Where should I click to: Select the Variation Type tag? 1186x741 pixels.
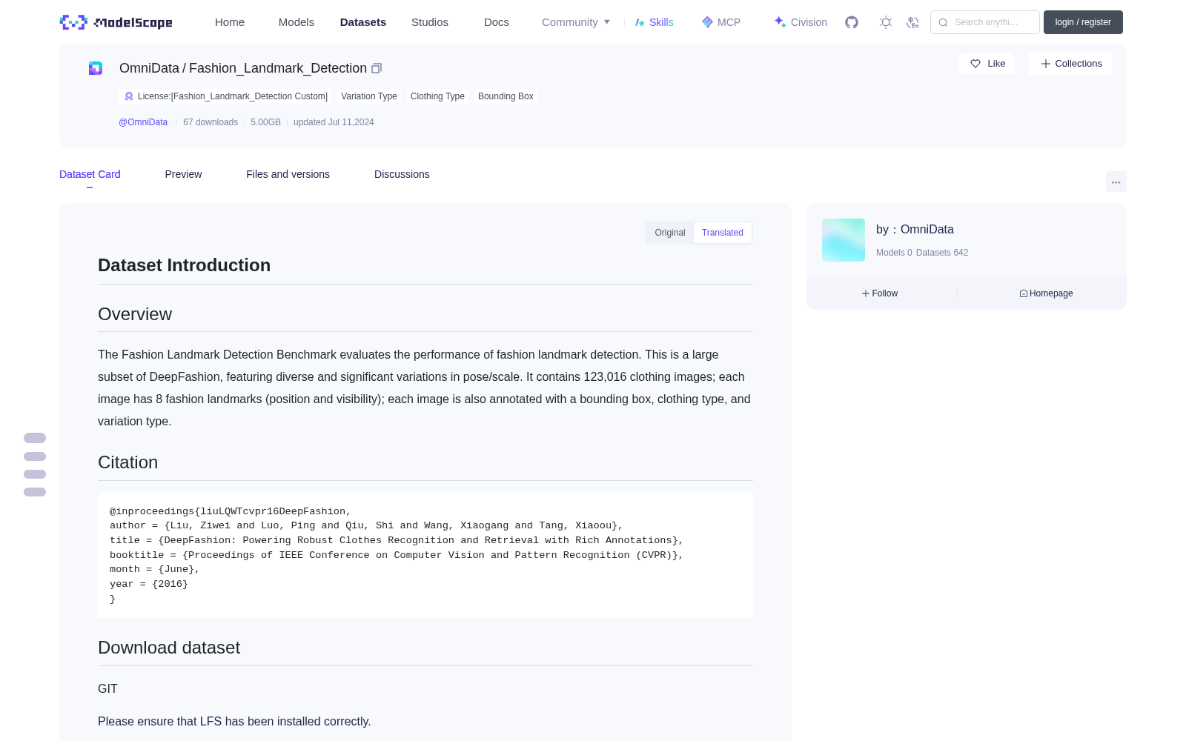tap(369, 96)
